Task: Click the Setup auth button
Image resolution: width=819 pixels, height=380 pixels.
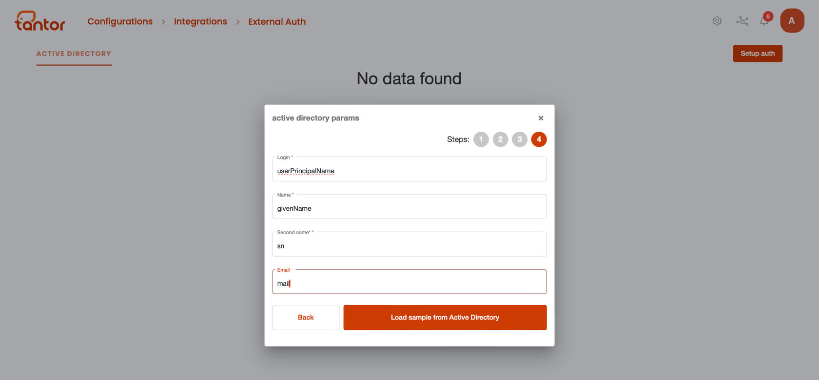Action: pyautogui.click(x=758, y=54)
